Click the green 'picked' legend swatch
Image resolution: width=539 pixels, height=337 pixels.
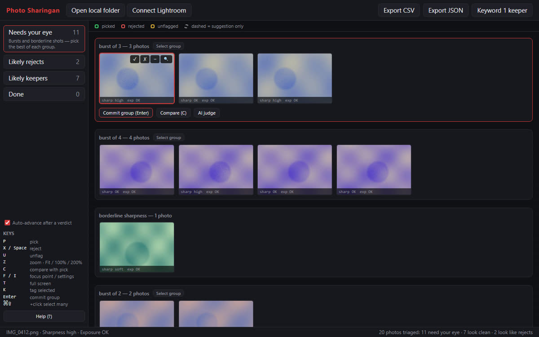[97, 27]
